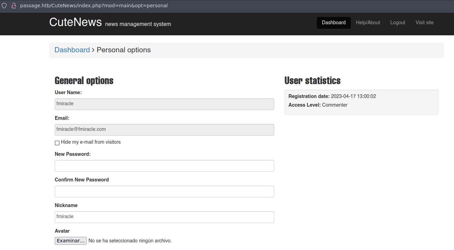Click the User statistics heading

[x=312, y=81]
